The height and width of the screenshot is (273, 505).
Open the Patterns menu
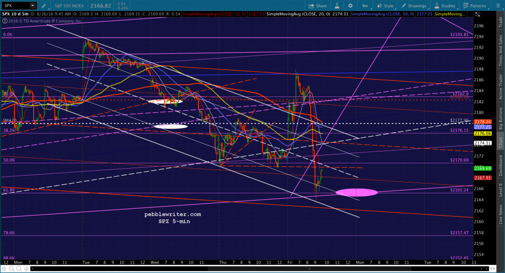[475, 6]
